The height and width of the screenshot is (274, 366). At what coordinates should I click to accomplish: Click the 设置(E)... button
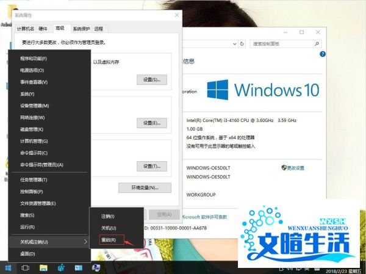[152, 123]
